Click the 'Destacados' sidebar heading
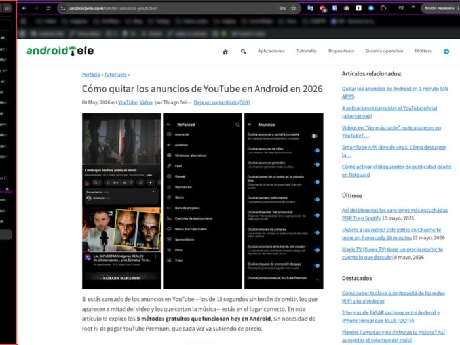 pyautogui.click(x=356, y=278)
